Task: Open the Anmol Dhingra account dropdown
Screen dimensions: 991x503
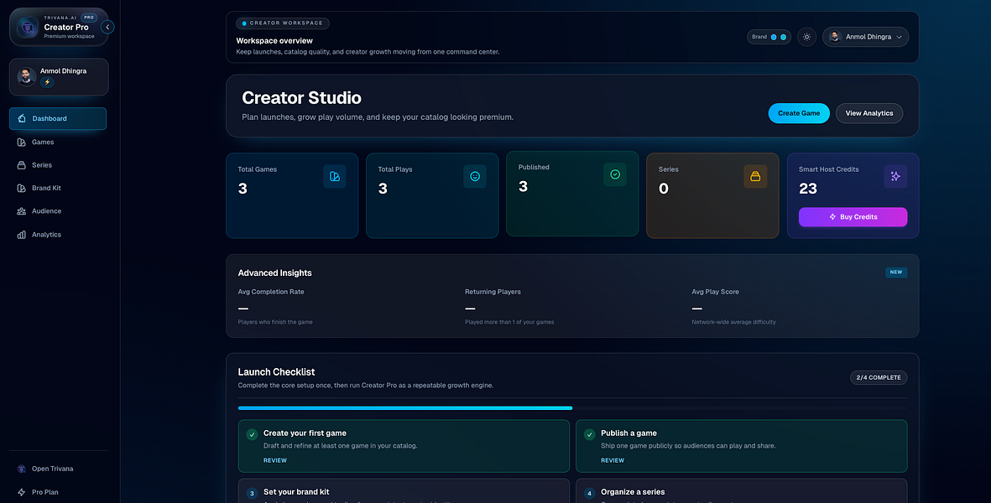Action: point(865,37)
